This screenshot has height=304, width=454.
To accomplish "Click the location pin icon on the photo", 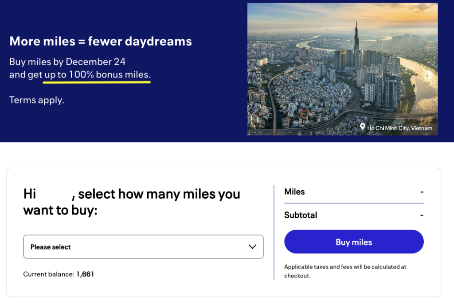I will pyautogui.click(x=363, y=127).
